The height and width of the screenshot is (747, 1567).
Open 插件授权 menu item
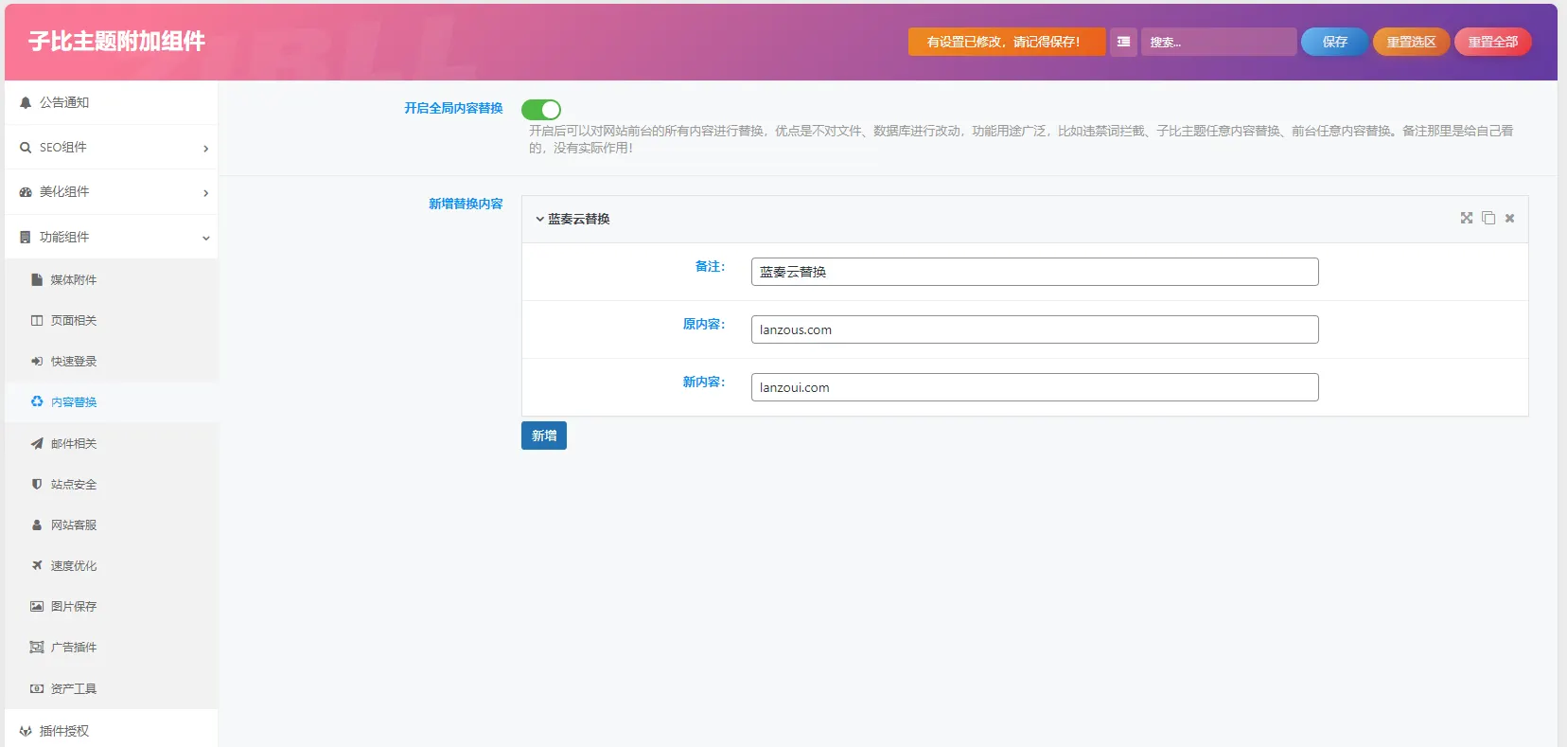[x=112, y=730]
